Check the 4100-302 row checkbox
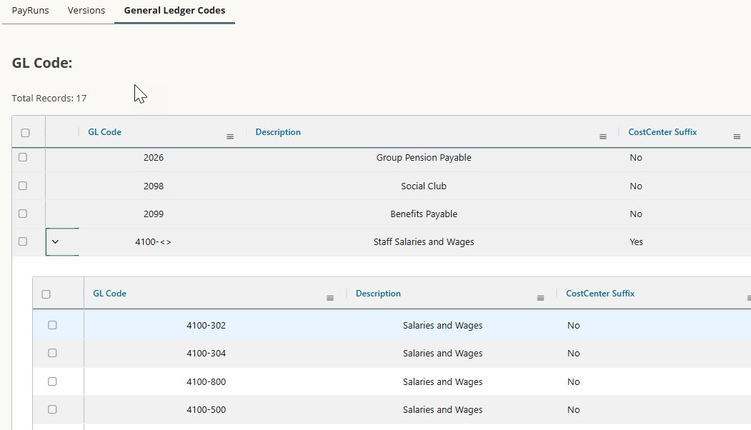 52,325
